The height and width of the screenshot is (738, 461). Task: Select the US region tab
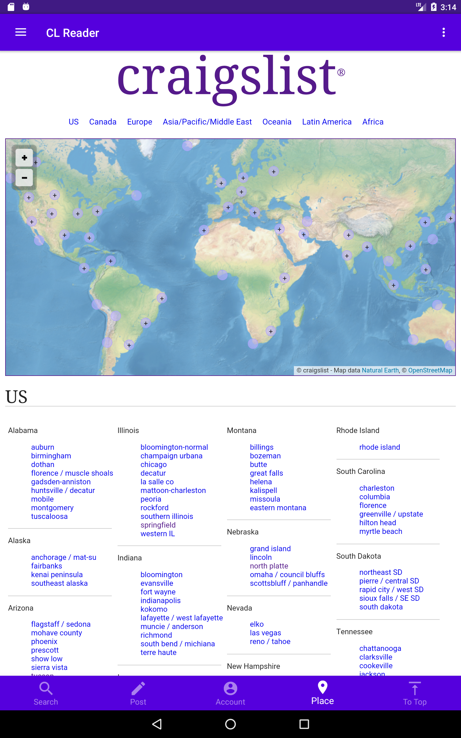click(x=73, y=122)
